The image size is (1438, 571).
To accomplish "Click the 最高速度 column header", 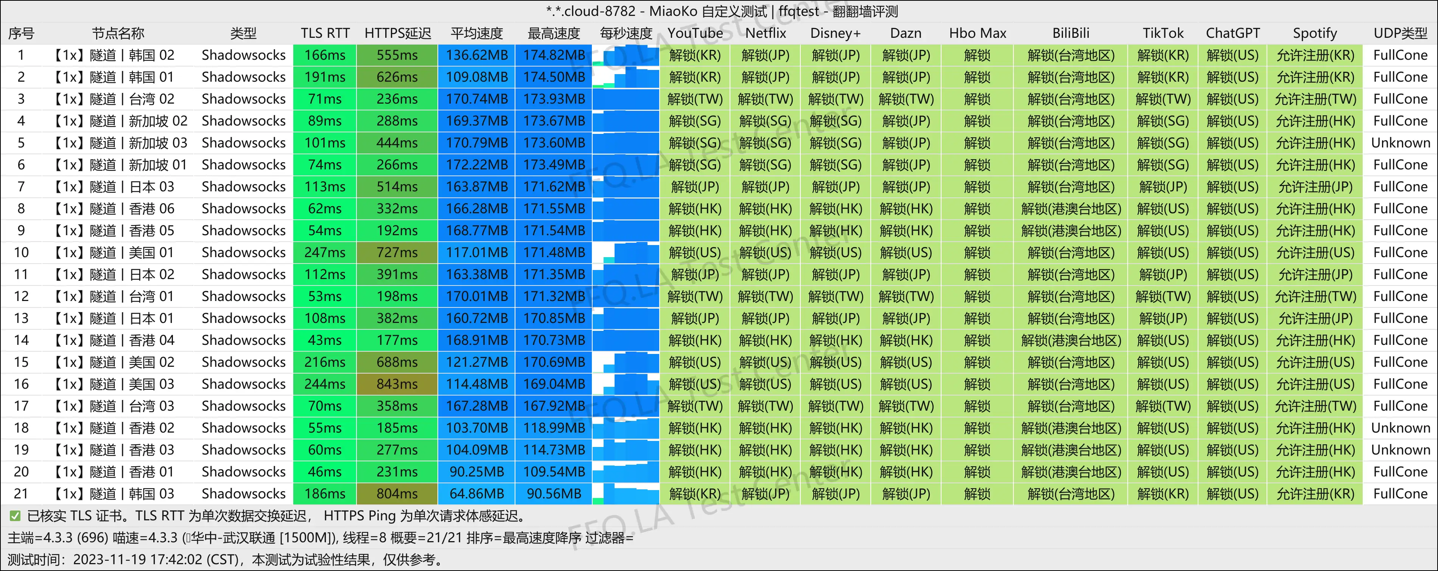I will pyautogui.click(x=553, y=33).
